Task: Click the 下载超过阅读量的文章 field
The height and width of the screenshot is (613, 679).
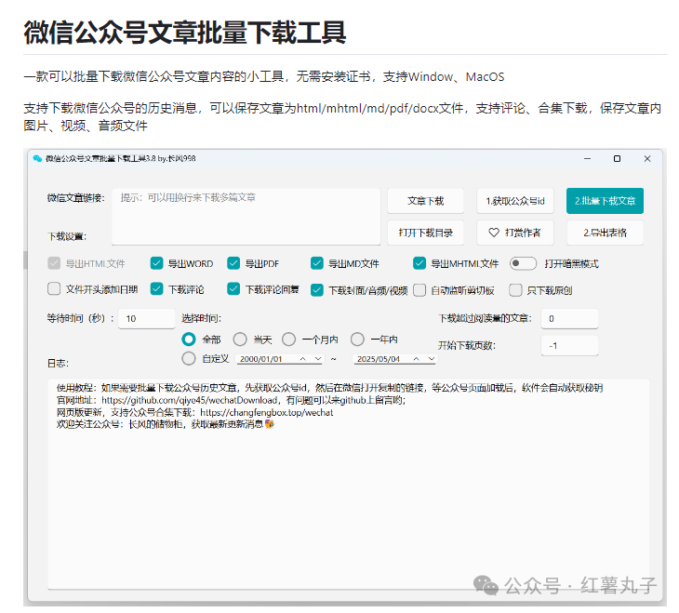Action: [x=569, y=319]
